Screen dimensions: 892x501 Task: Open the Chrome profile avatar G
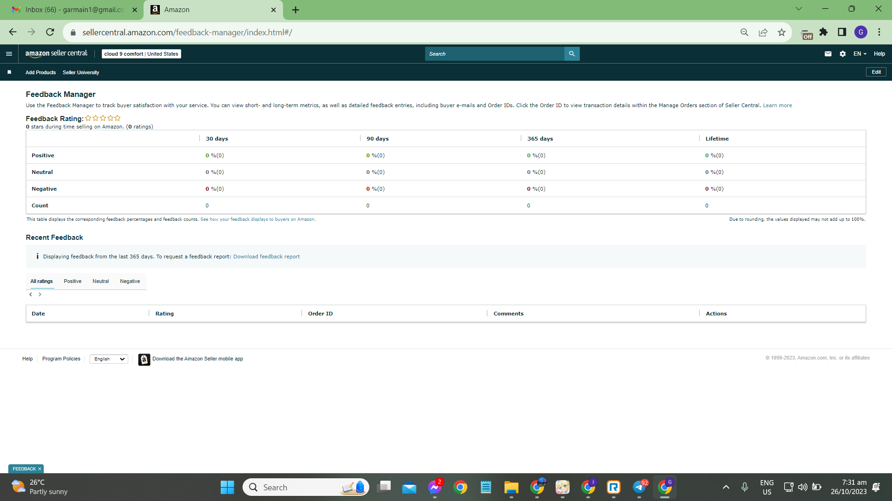pos(861,32)
